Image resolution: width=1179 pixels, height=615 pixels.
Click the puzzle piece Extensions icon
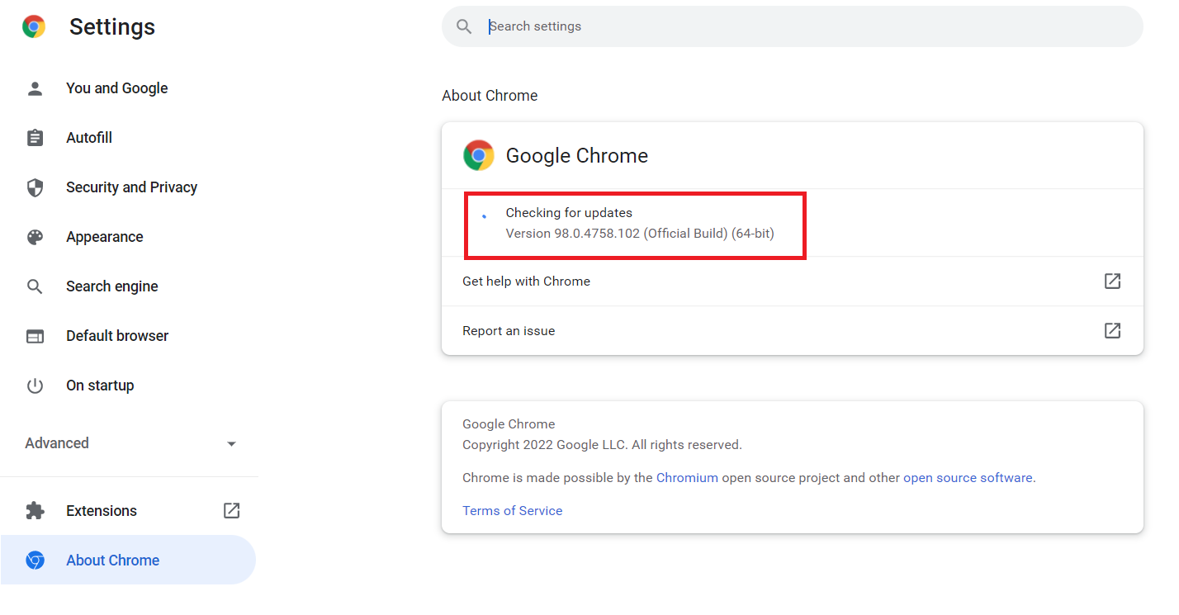pyautogui.click(x=35, y=511)
